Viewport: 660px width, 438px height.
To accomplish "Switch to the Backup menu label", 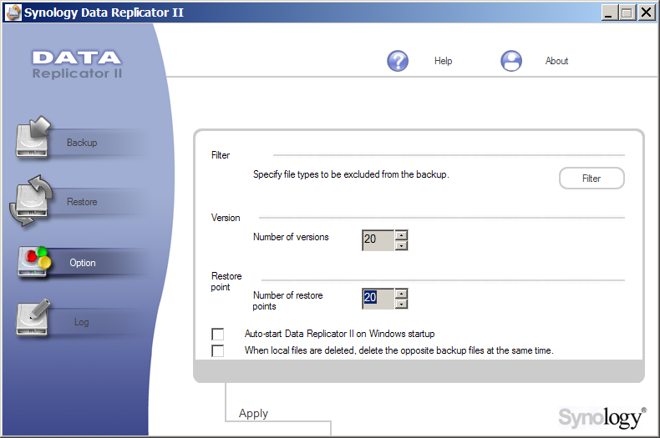I will tap(82, 143).
